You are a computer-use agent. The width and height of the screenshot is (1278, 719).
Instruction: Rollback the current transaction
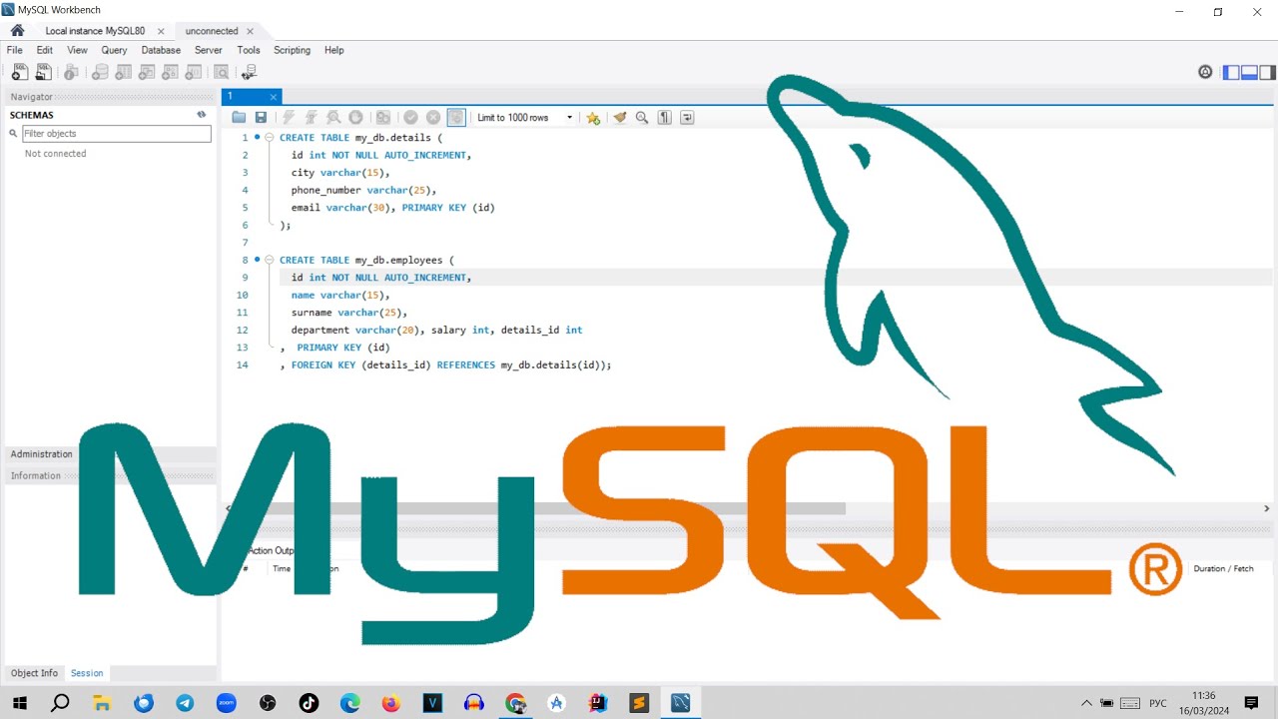coord(433,118)
